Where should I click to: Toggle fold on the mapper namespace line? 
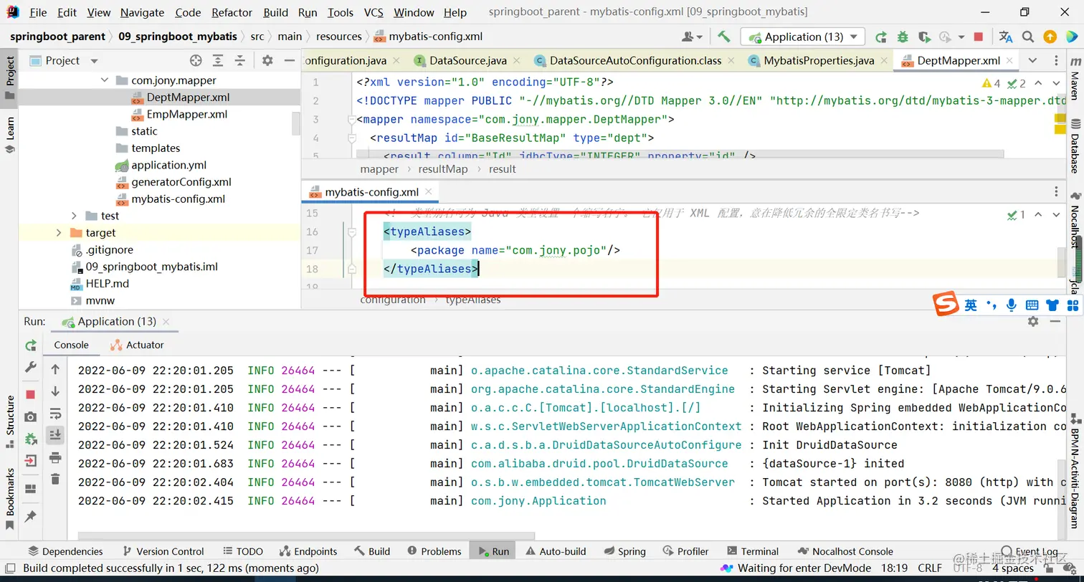tap(352, 120)
